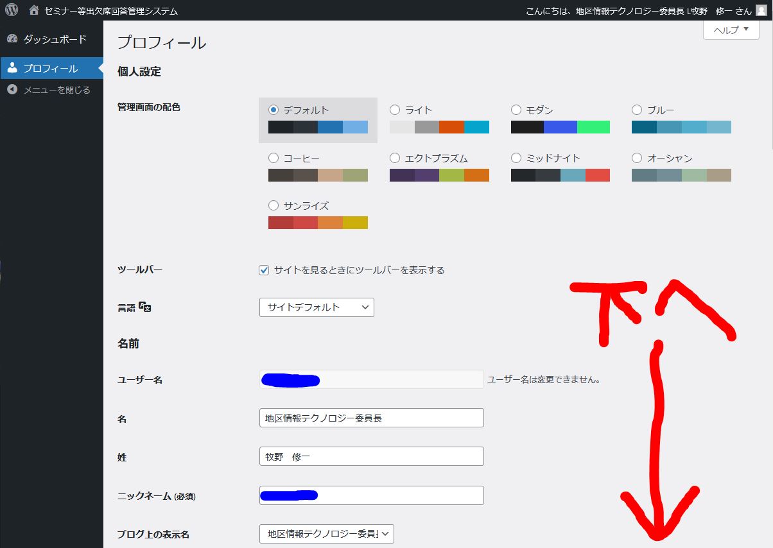Choose the サンライズ color scheme
The height and width of the screenshot is (548, 773).
[274, 206]
